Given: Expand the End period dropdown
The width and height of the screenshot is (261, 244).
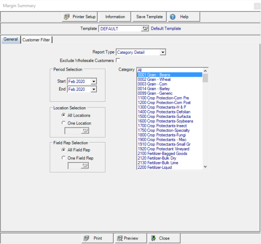Looking at the screenshot, I should point(94,89).
